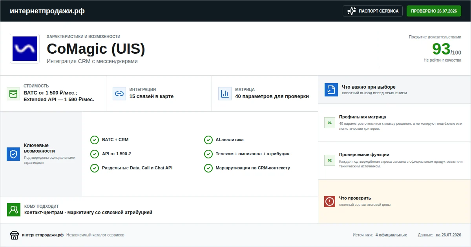Click the people icon beside Кому подходит
471x247 pixels.
click(14, 210)
